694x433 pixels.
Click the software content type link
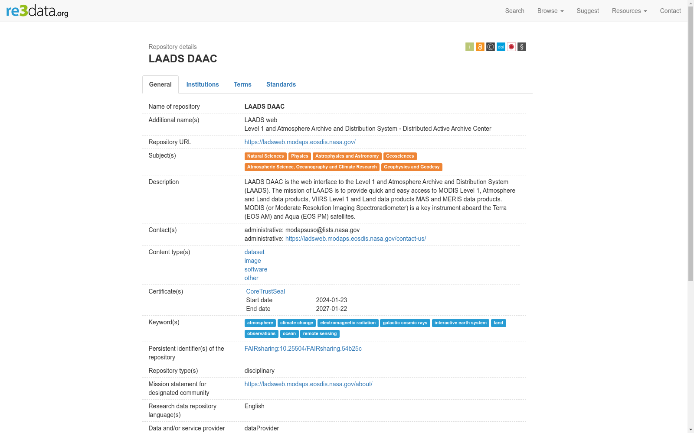point(256,269)
